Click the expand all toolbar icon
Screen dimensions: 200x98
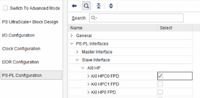(111, 6)
